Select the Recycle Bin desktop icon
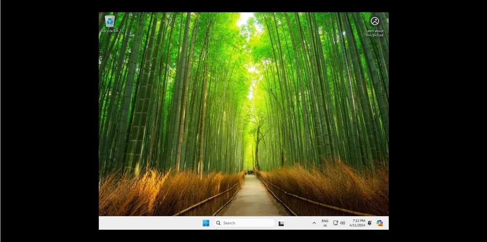Screen dimensions: 487x242 click(110, 21)
